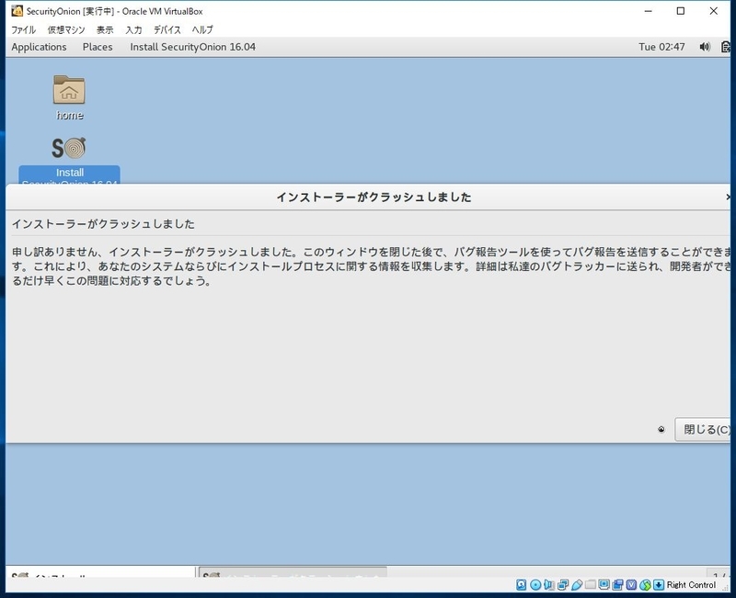Image resolution: width=736 pixels, height=598 pixels.
Task: Toggle the audio output icon in VirtualBox status bar
Action: tap(549, 589)
